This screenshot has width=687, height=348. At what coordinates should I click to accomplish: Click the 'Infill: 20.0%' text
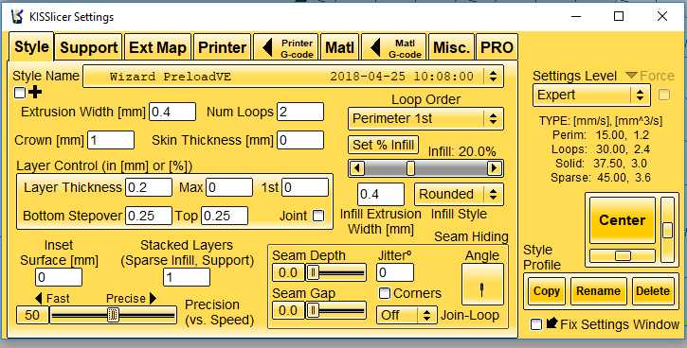461,151
